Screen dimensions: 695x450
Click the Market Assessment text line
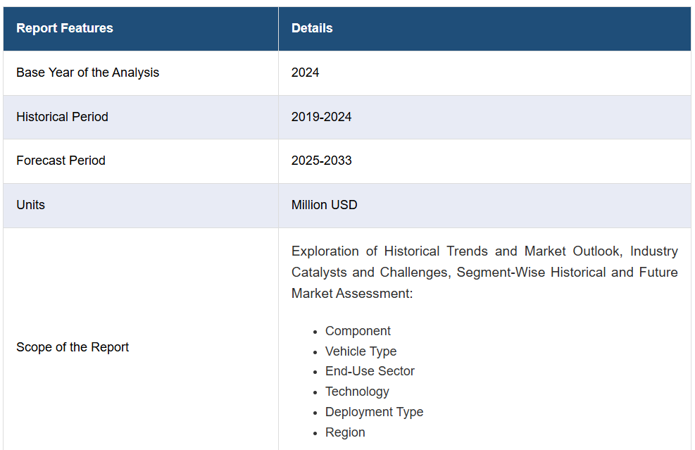(x=352, y=294)
